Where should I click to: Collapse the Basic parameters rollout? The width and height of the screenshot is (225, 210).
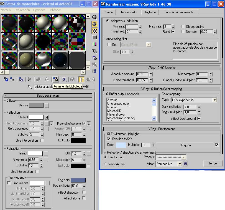48,96
